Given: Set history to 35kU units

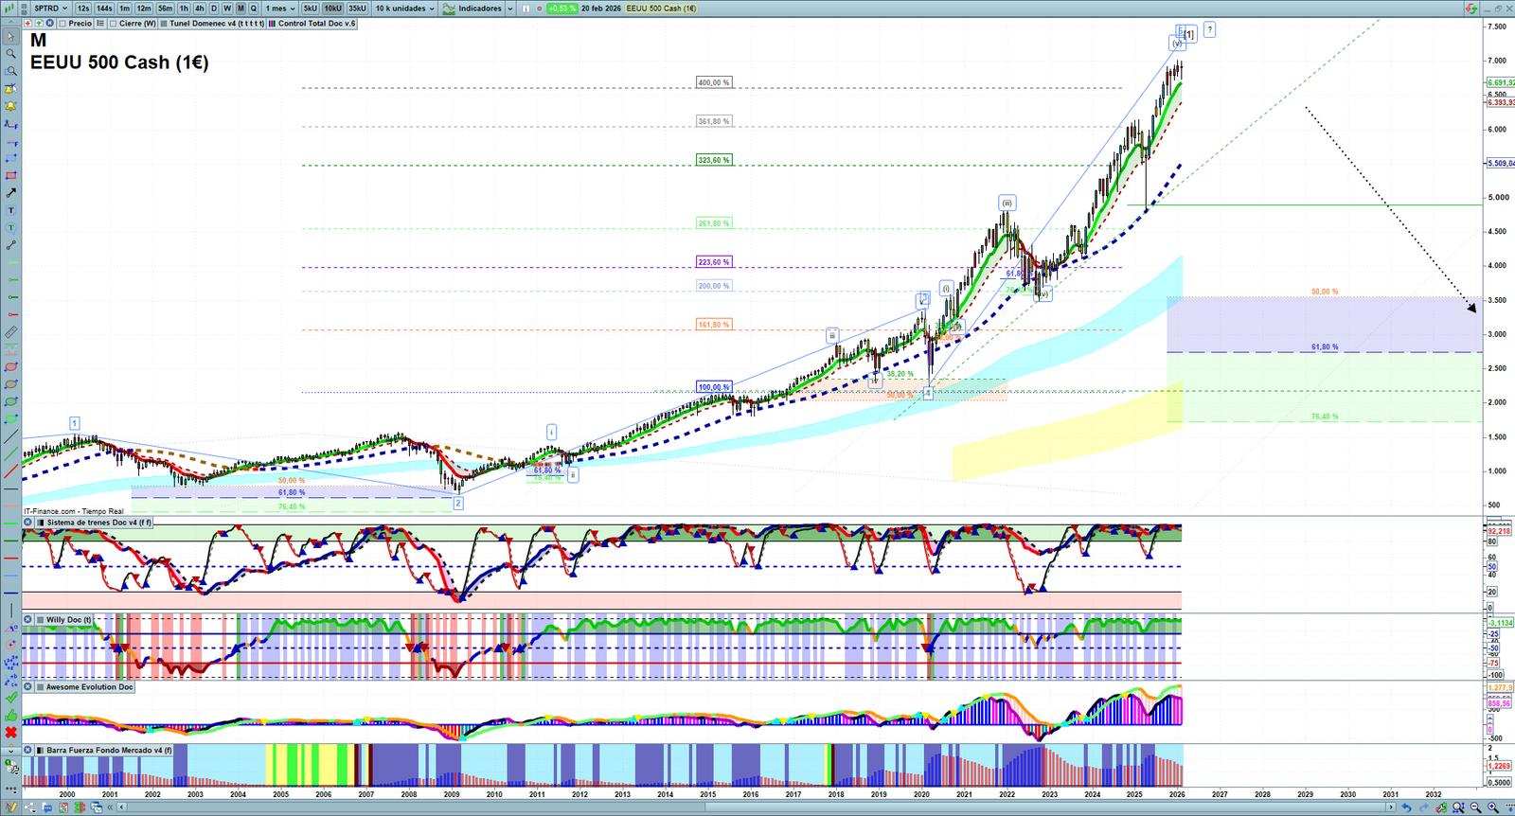Looking at the screenshot, I should tap(357, 9).
